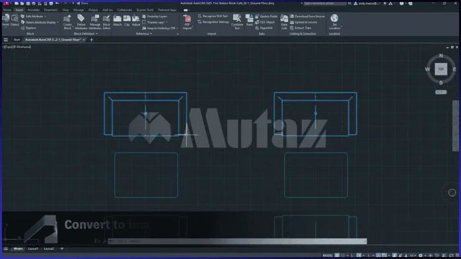Click the add layout plus button
The height and width of the screenshot is (259, 461).
[x=61, y=248]
